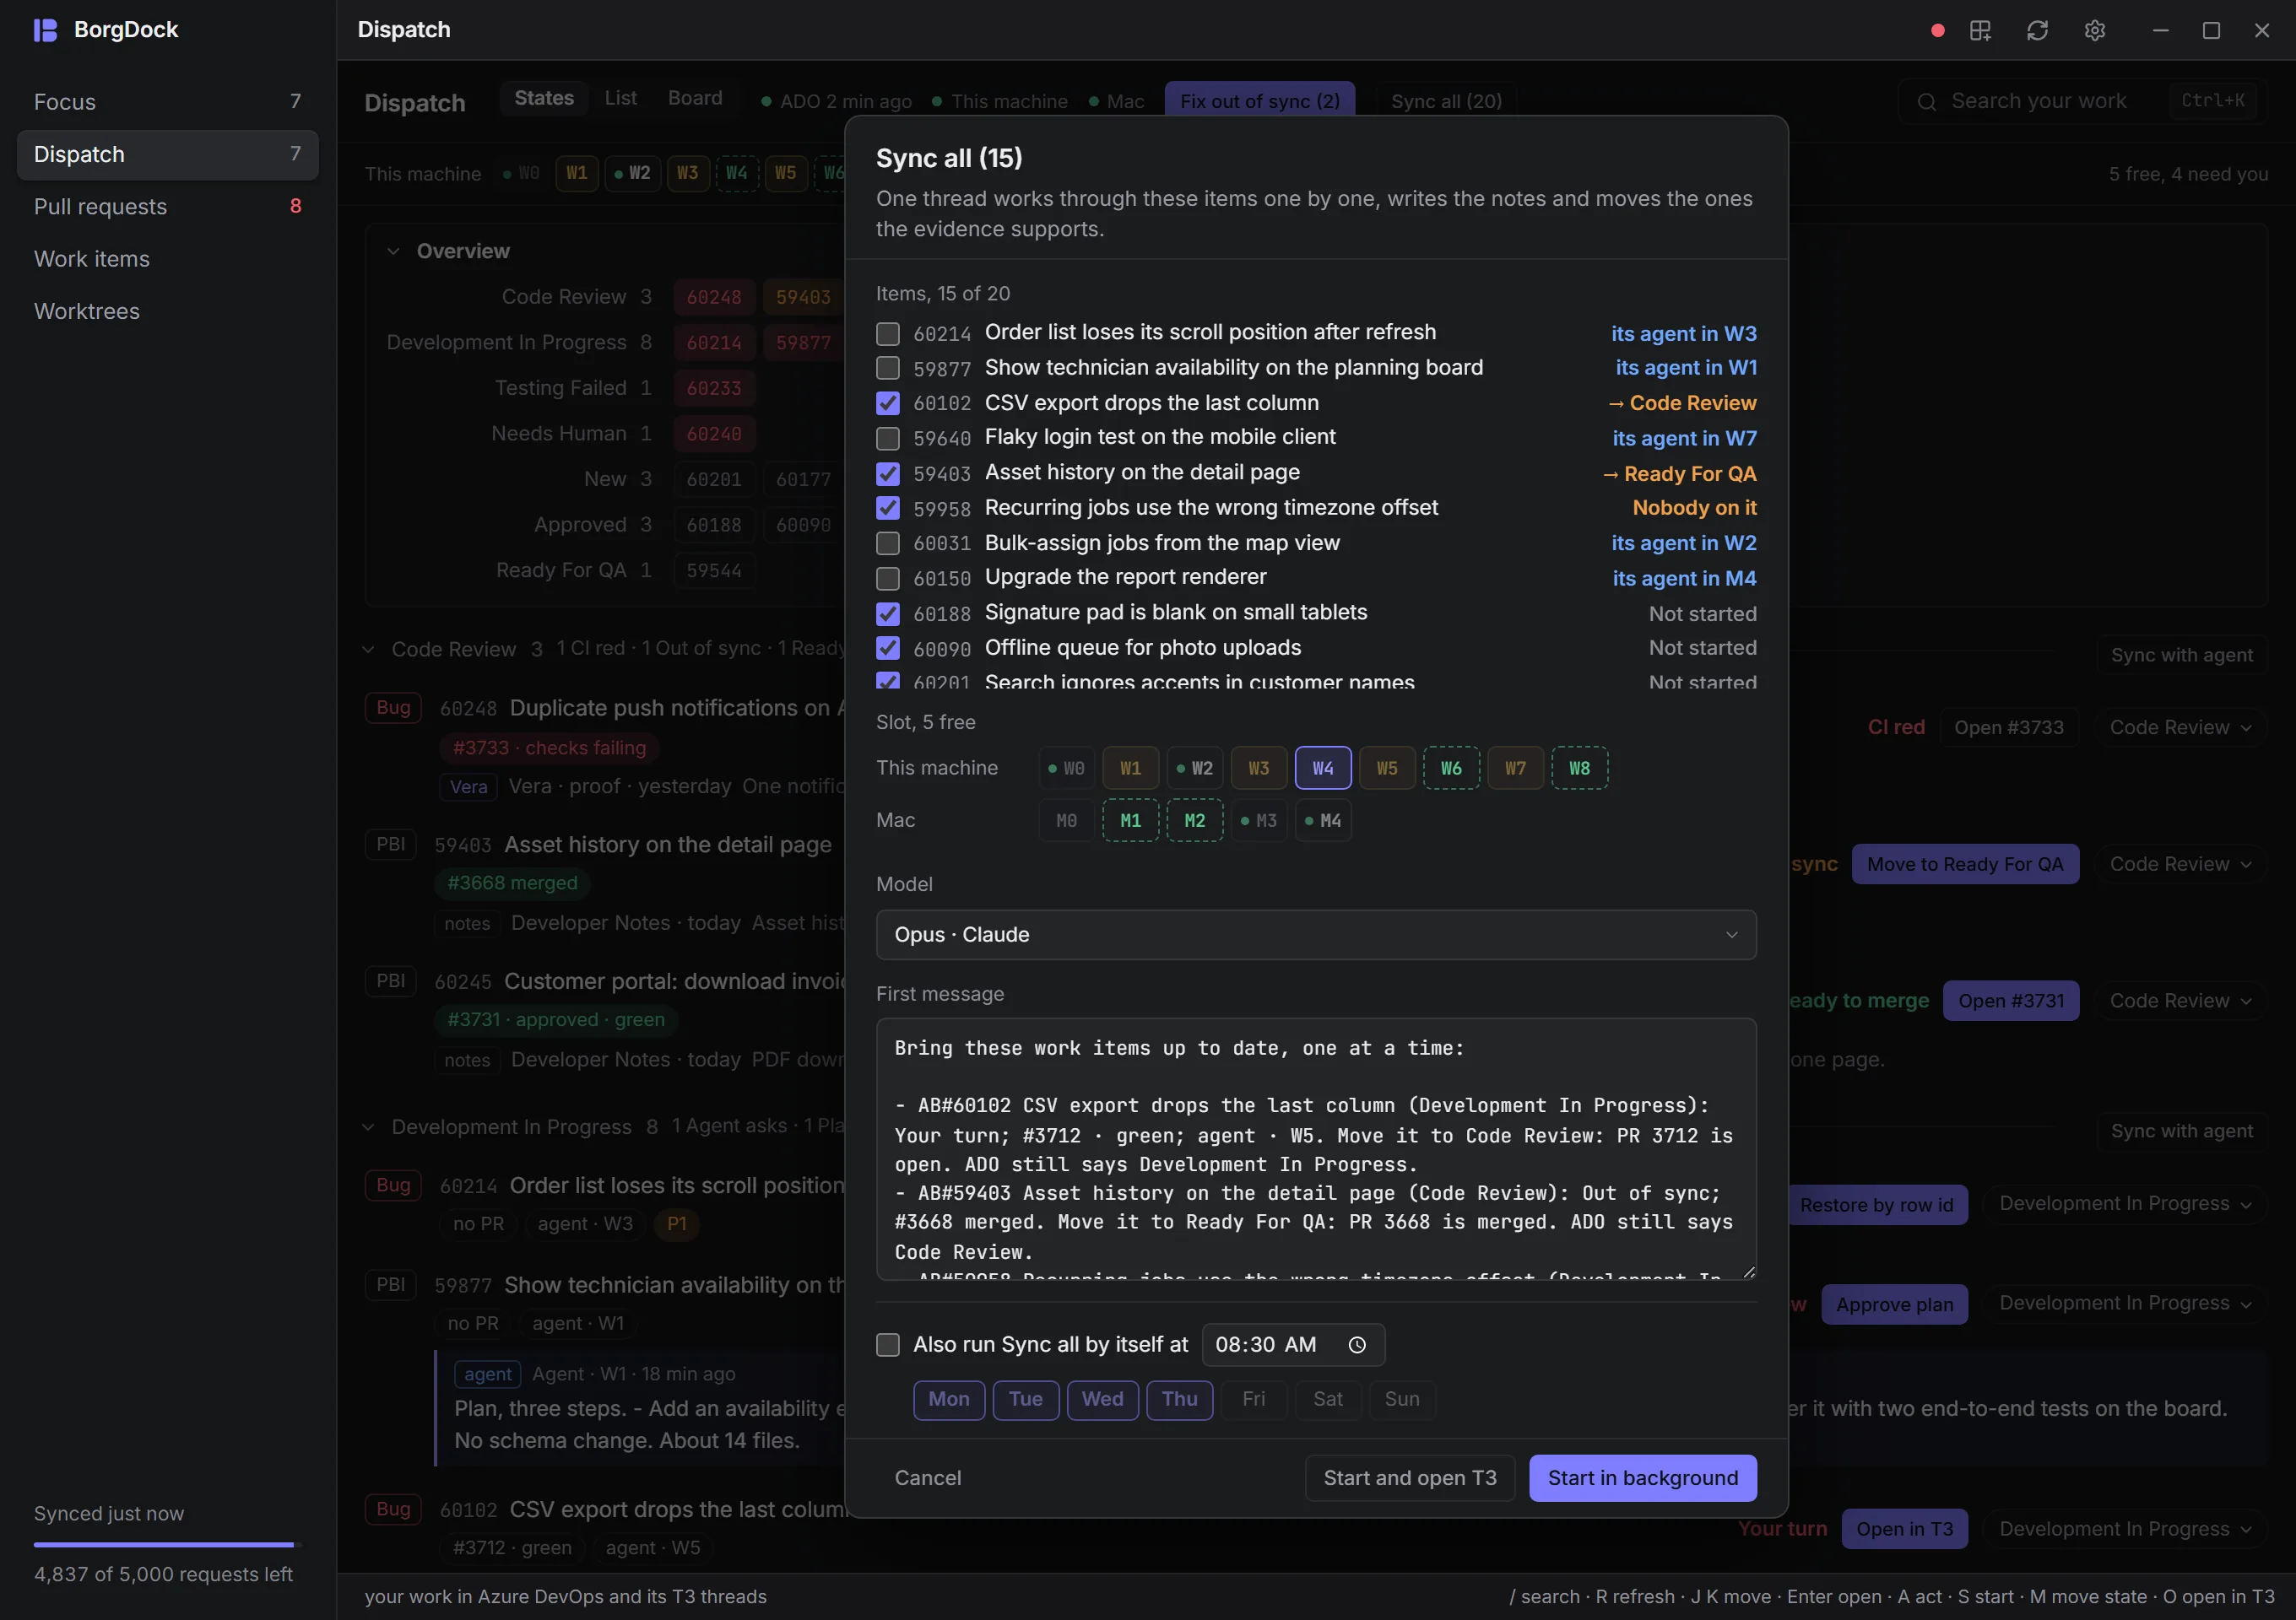Collapse the Overview section chevron
The width and height of the screenshot is (2296, 1620).
tap(393, 251)
